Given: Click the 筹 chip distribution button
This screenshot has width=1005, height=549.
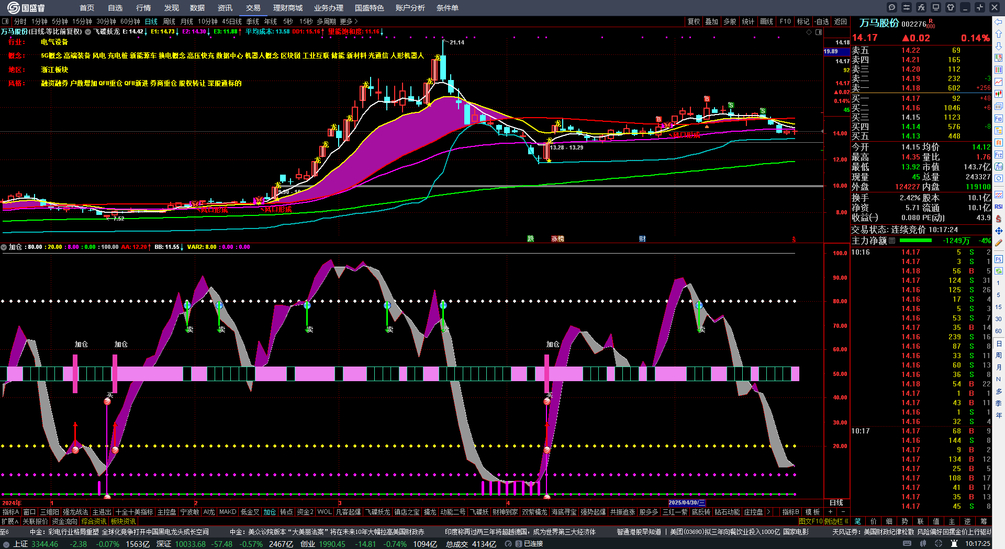Looking at the screenshot, I should [984, 521].
